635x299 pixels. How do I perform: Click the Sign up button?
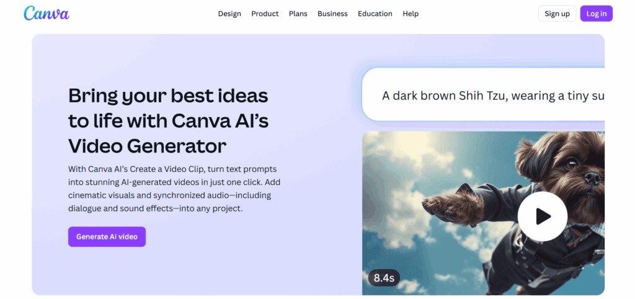point(557,14)
